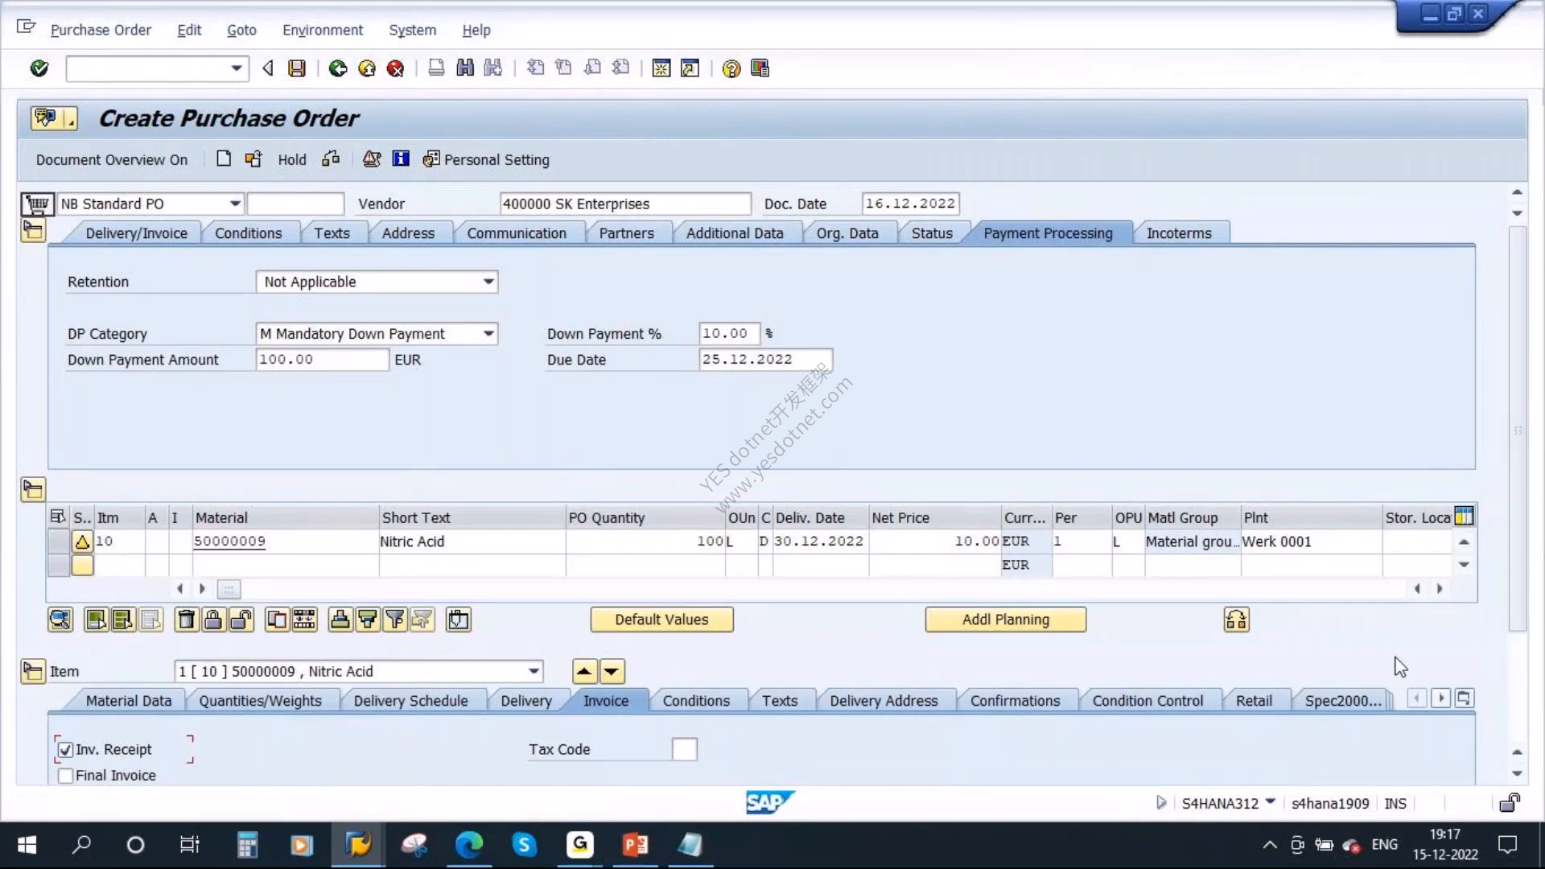Click the Due Date input field
The image size is (1545, 869).
pyautogui.click(x=764, y=360)
